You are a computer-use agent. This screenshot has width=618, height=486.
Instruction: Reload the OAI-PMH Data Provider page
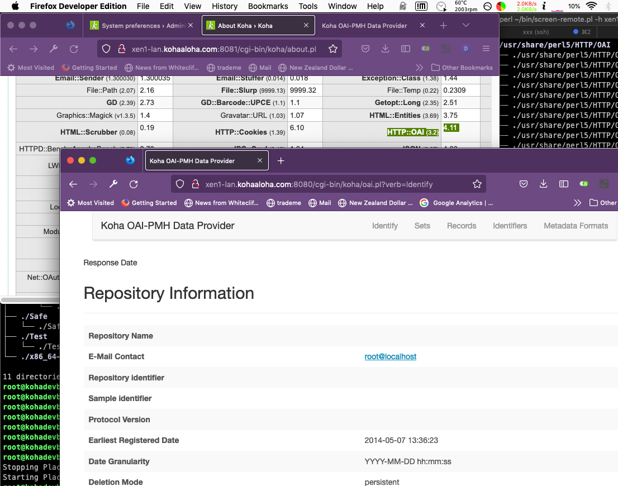pyautogui.click(x=134, y=184)
